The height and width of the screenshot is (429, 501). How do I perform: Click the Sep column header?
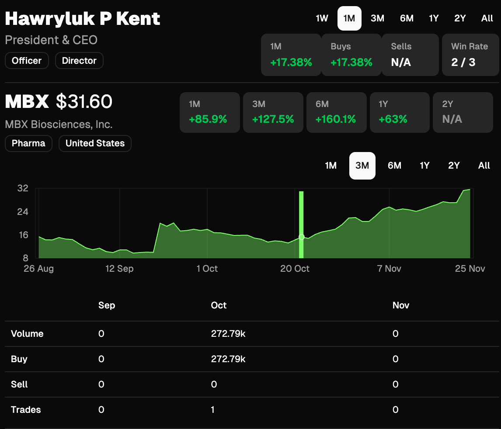107,305
